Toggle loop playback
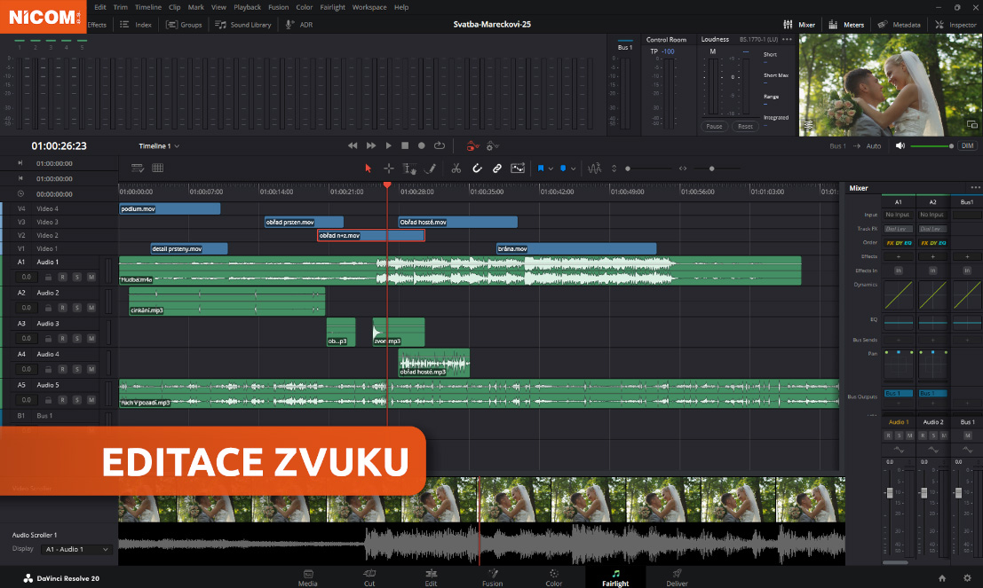The image size is (983, 588). click(440, 146)
